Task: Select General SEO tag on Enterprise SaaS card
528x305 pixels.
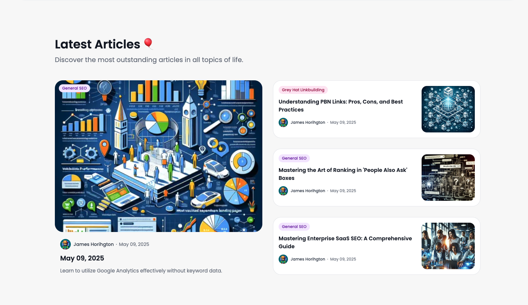Action: (294, 227)
